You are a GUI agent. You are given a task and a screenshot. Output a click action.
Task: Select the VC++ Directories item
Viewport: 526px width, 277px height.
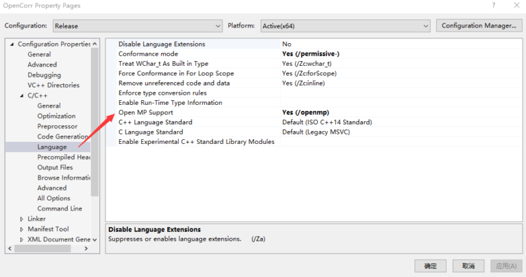53,85
